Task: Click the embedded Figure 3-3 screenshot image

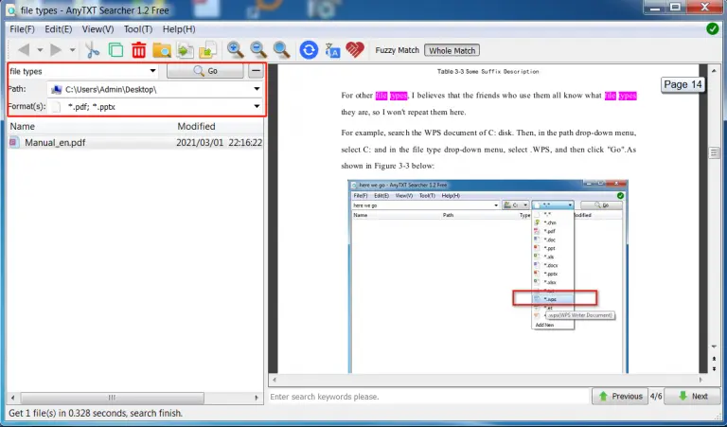Action: tap(488, 276)
